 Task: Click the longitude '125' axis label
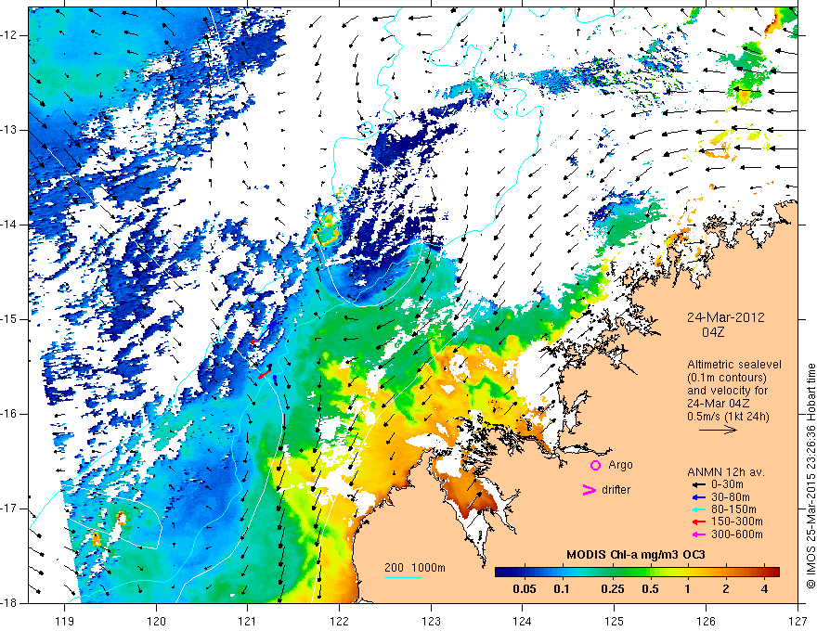pos(615,621)
